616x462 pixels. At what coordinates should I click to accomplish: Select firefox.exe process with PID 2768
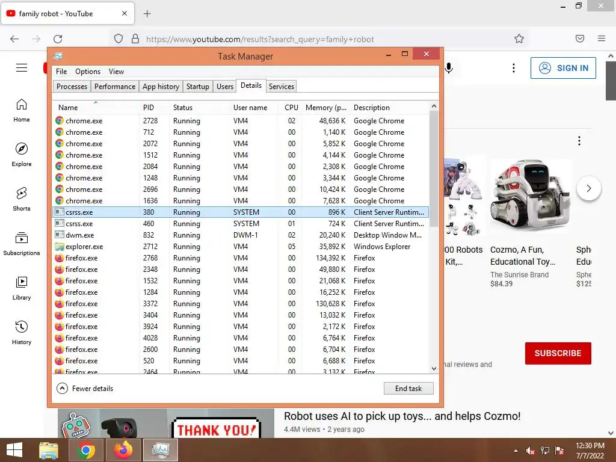[x=241, y=258]
